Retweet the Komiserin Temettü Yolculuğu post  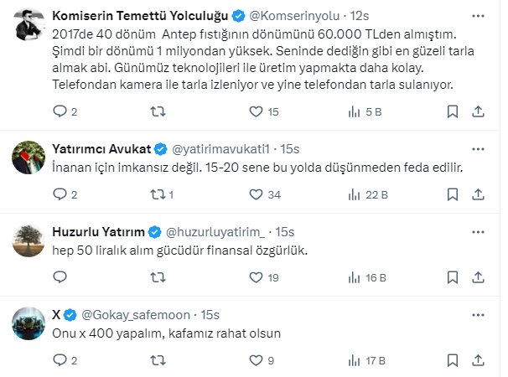click(x=157, y=111)
